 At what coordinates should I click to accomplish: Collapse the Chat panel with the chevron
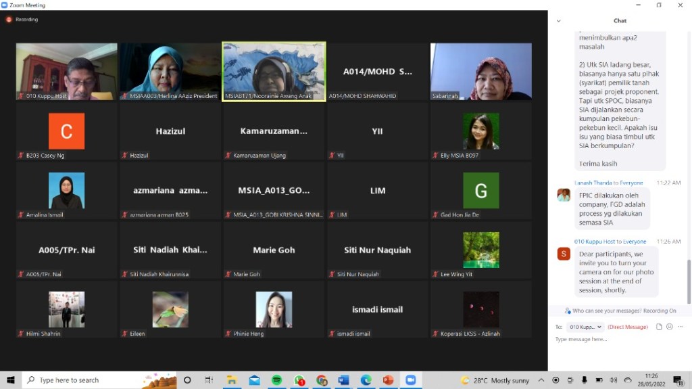click(x=558, y=21)
